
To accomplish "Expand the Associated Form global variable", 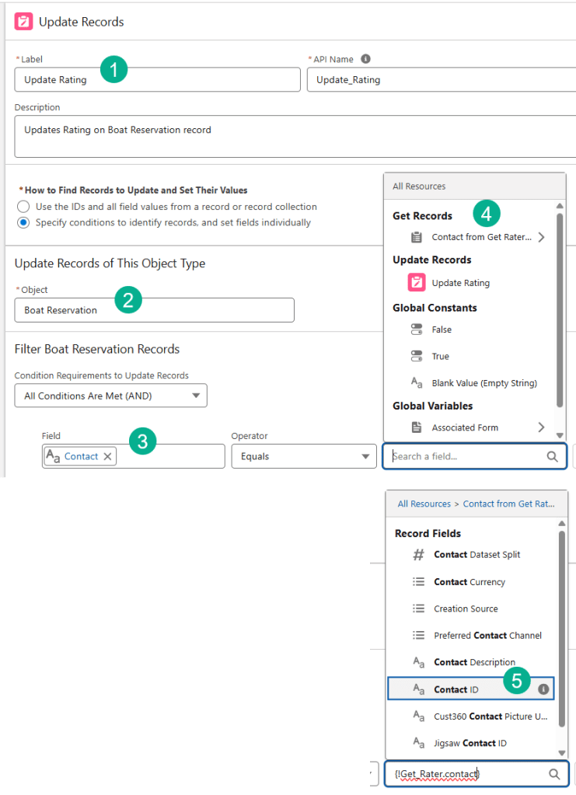I will [541, 427].
